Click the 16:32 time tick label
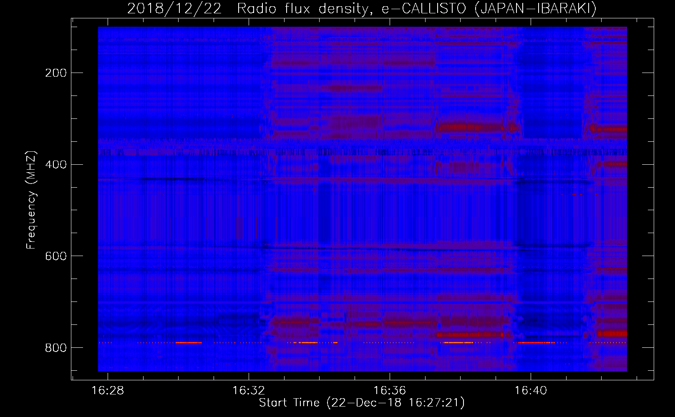The height and width of the screenshot is (417, 675). point(249,390)
